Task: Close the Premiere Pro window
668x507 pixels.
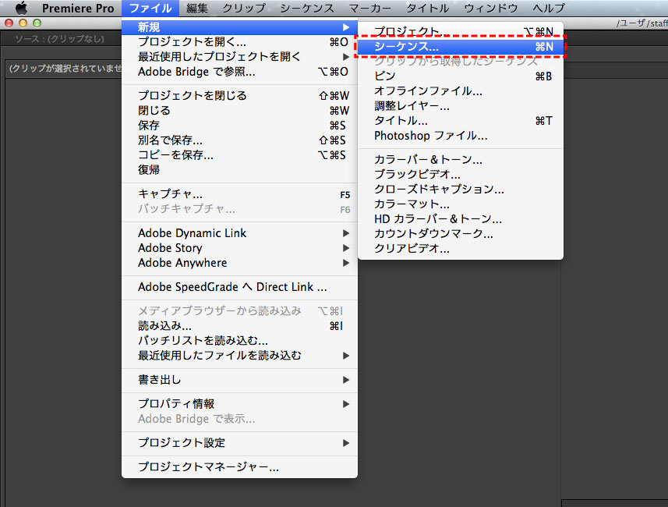Action: point(9,23)
